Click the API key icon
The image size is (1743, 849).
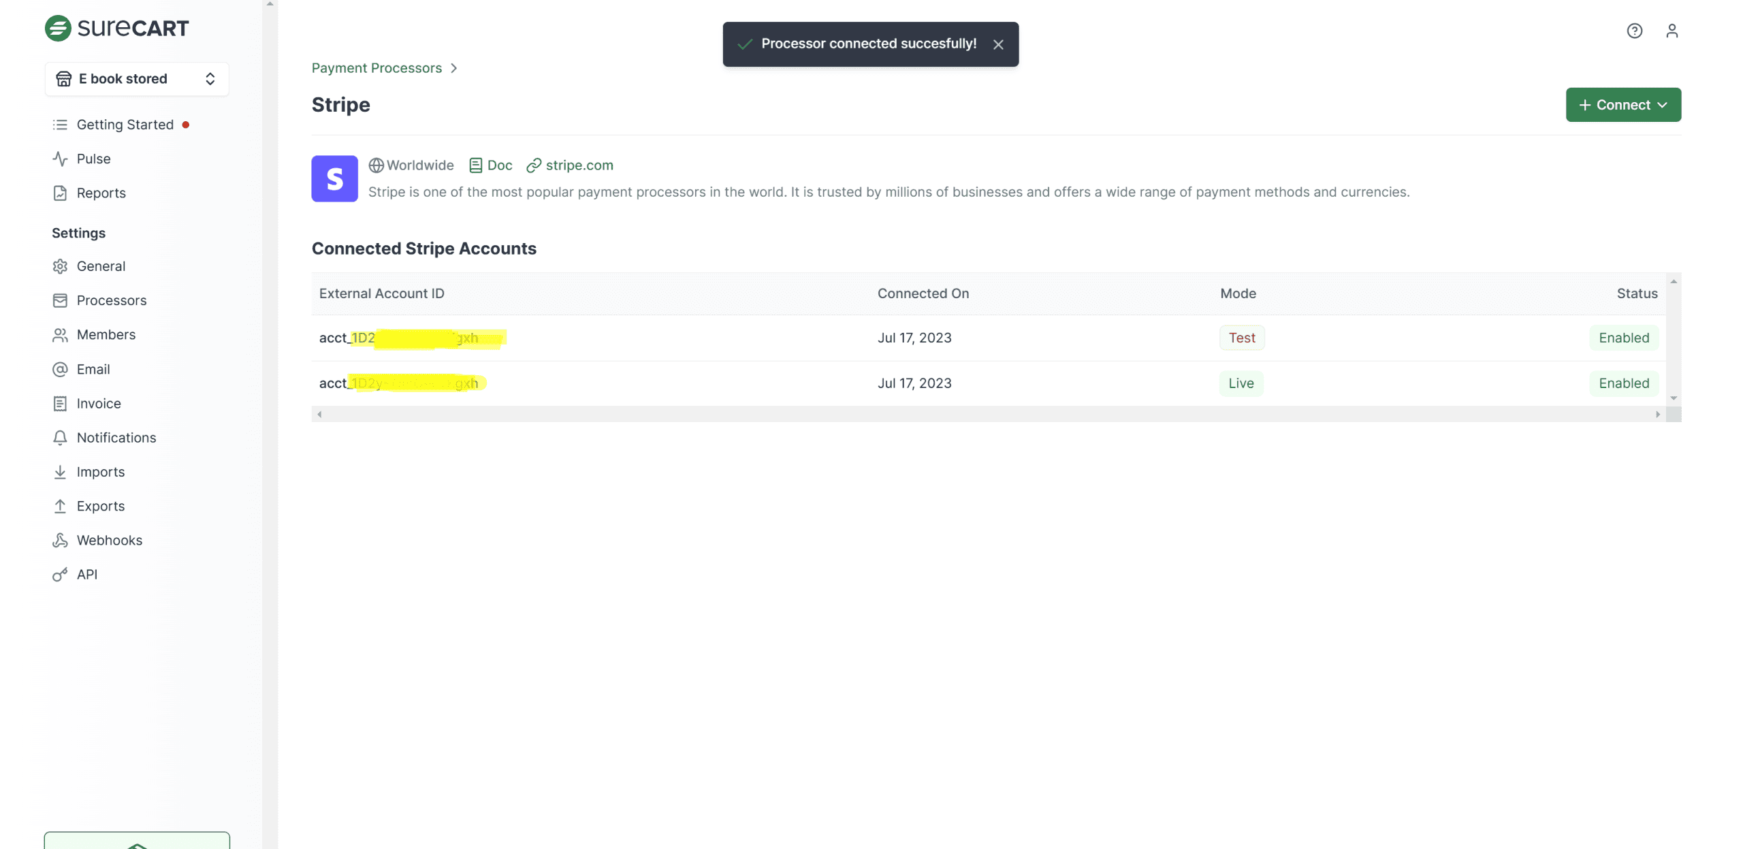coord(60,574)
